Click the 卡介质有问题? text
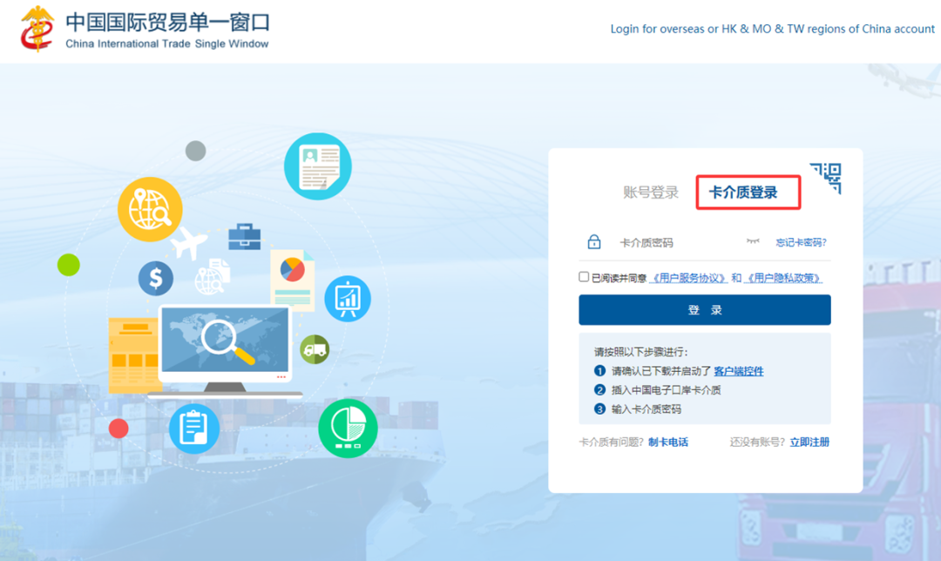941x561 pixels. 612,443
